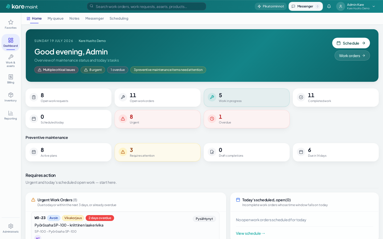Screen dimensions: 383x239
Task: Click the Open work orders wrench icon
Action: (123, 97)
